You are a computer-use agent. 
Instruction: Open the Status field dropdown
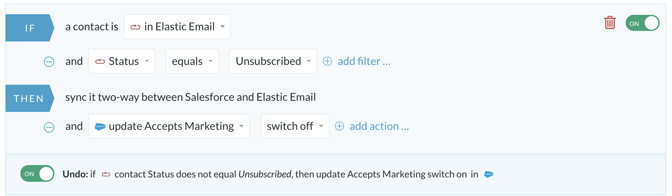point(122,61)
